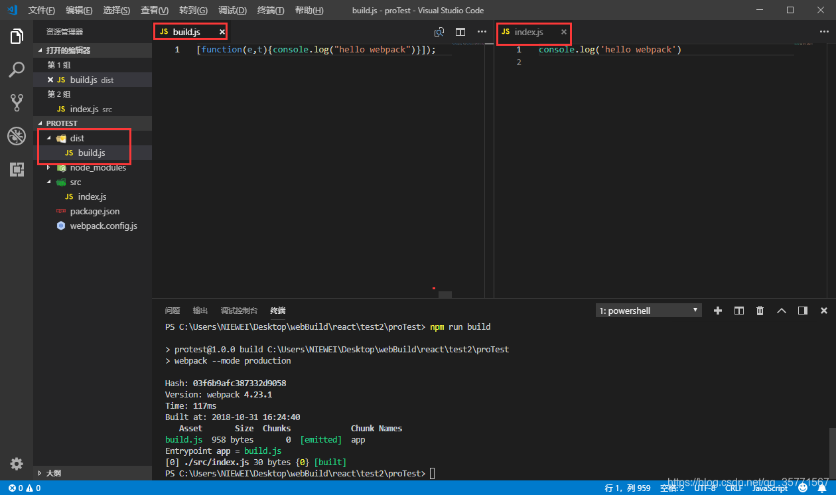Open the Extensions view in activity bar
This screenshot has height=495, width=836.
pos(17,169)
